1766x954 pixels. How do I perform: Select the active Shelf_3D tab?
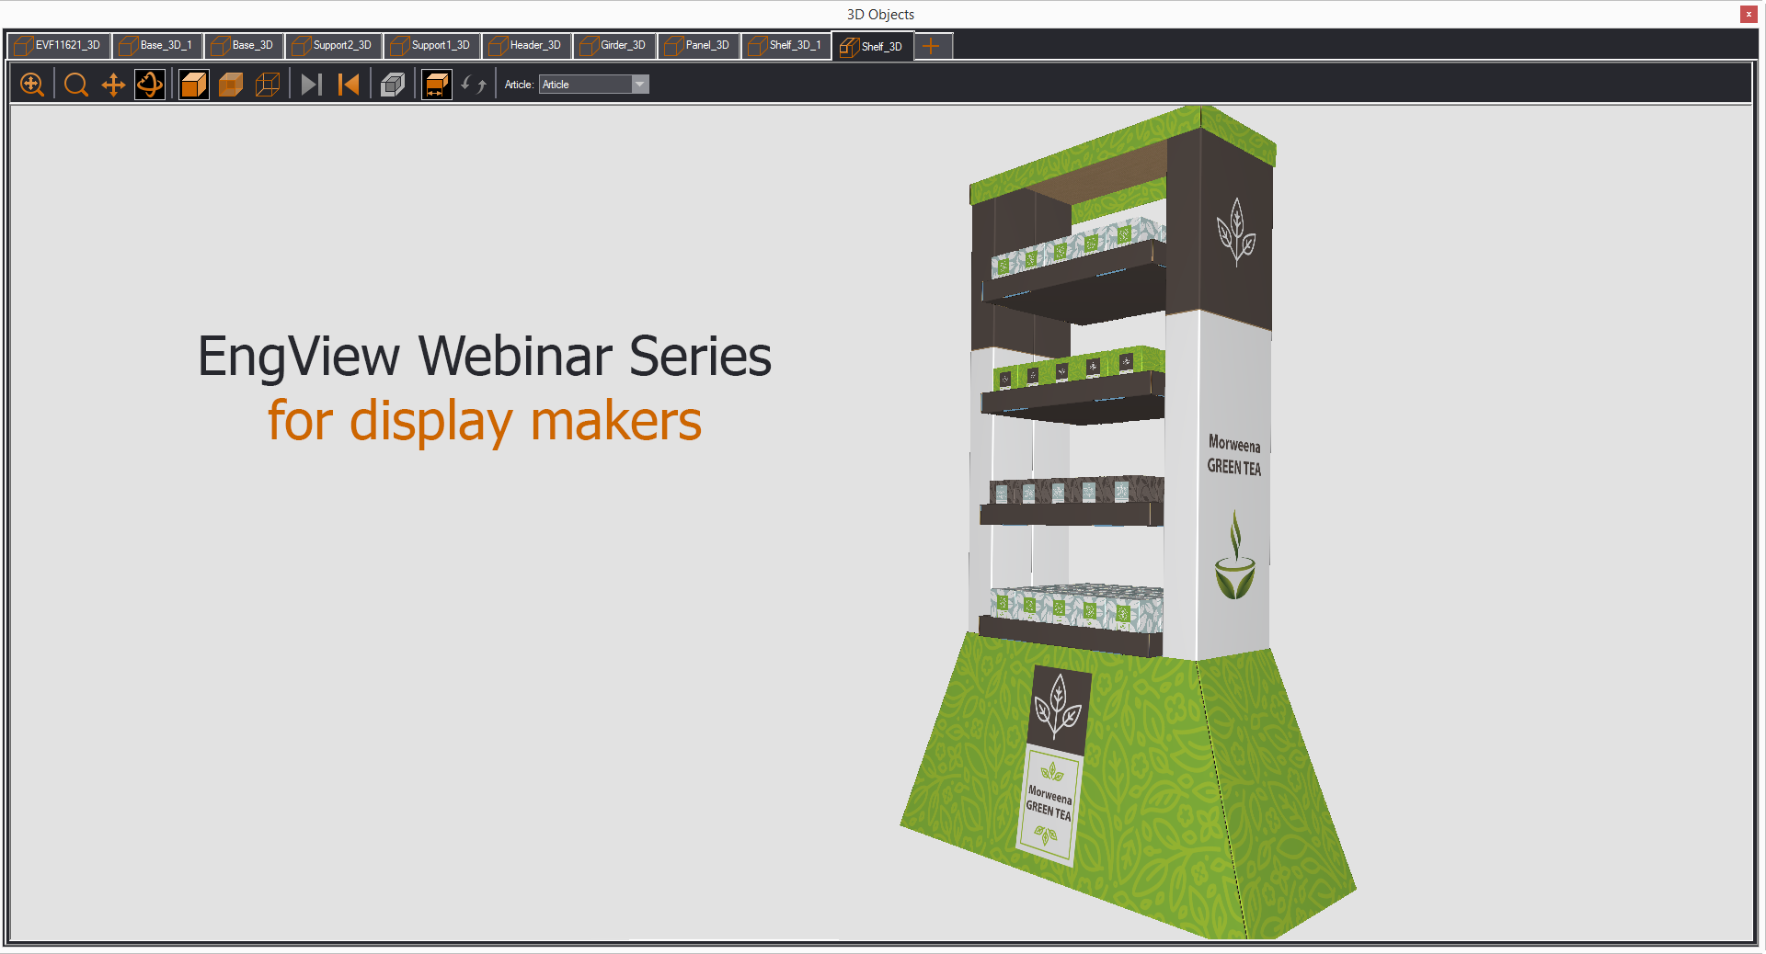click(x=873, y=46)
